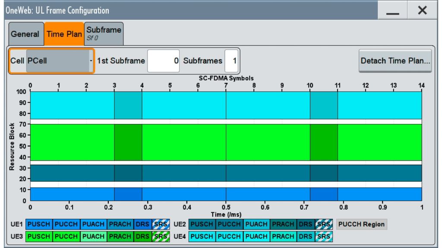Click the UE1 SRS striped legend swatch
Viewport: 442px width, 248px height.
[x=160, y=224]
